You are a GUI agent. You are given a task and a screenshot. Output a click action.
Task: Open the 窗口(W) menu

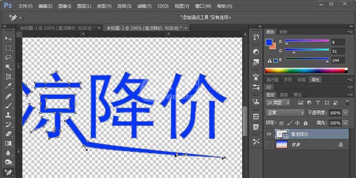[203, 6]
